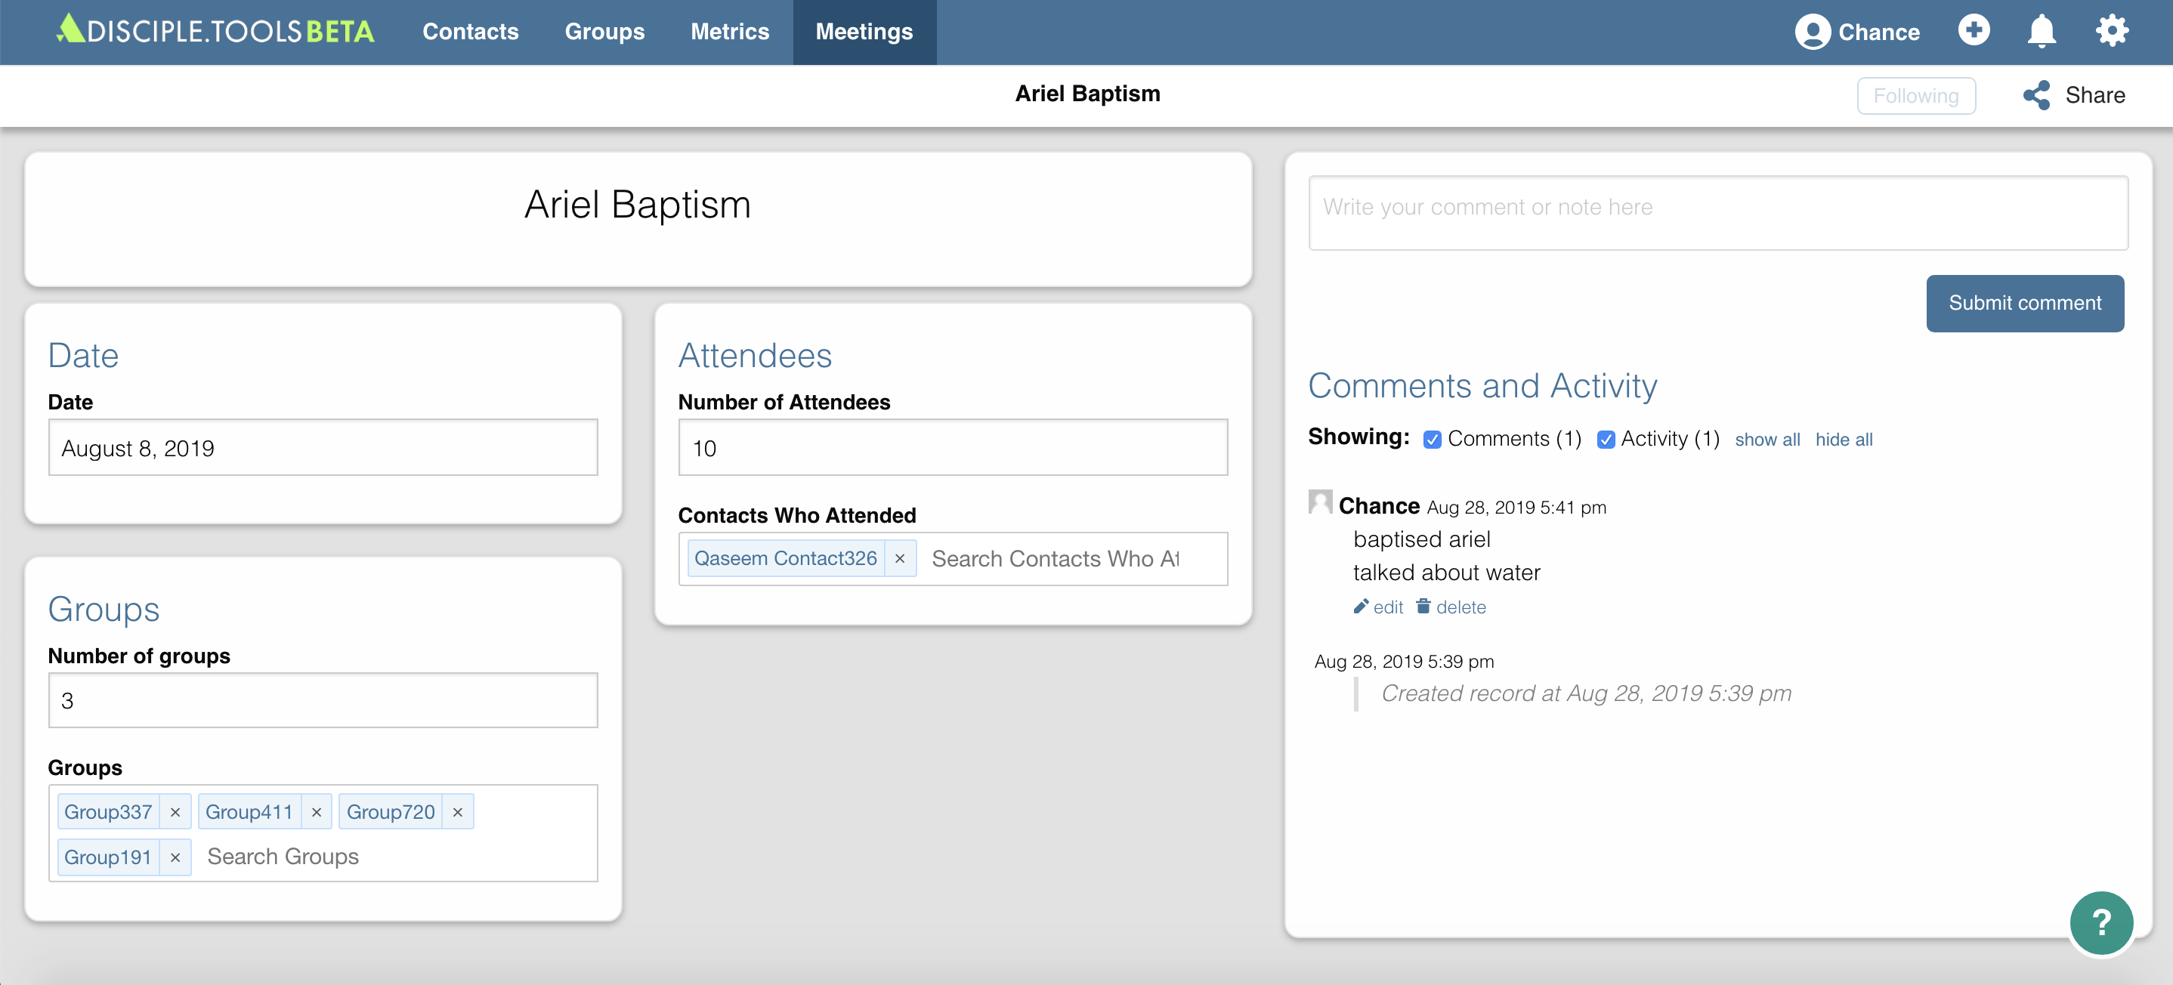Open the Group337 link

click(x=108, y=812)
